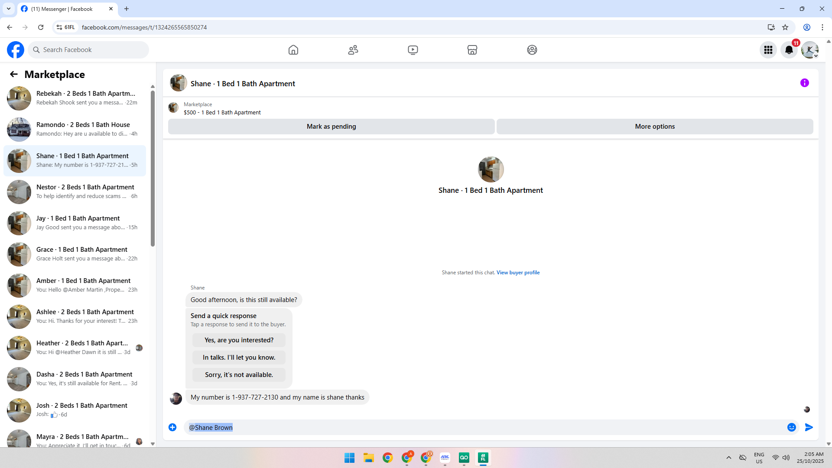Open conversation information icon
This screenshot has width=832, height=468.
pos(805,83)
